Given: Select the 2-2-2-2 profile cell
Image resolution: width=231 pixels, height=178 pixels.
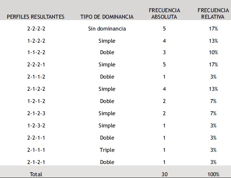Looking at the screenshot, I should (x=36, y=28).
